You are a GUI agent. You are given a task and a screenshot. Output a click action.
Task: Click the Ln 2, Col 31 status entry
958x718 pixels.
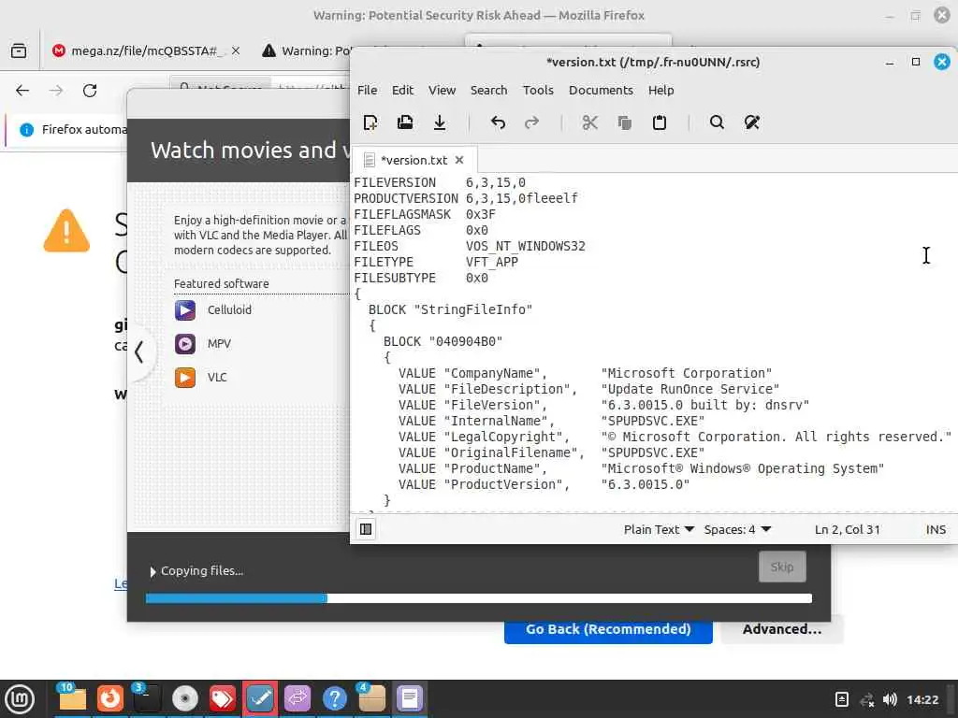tap(847, 529)
